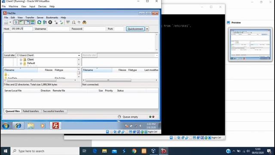
Task: Click Windows 7 Start orb in VM
Action: [x=6, y=126]
